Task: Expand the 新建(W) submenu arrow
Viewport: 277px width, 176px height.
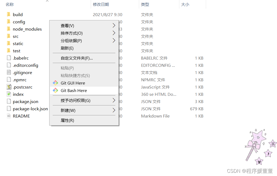Action: point(114,110)
